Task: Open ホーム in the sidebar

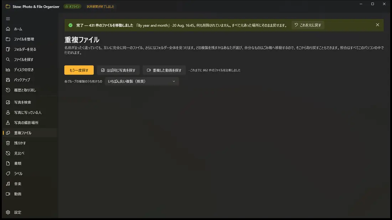Action: click(x=30, y=29)
